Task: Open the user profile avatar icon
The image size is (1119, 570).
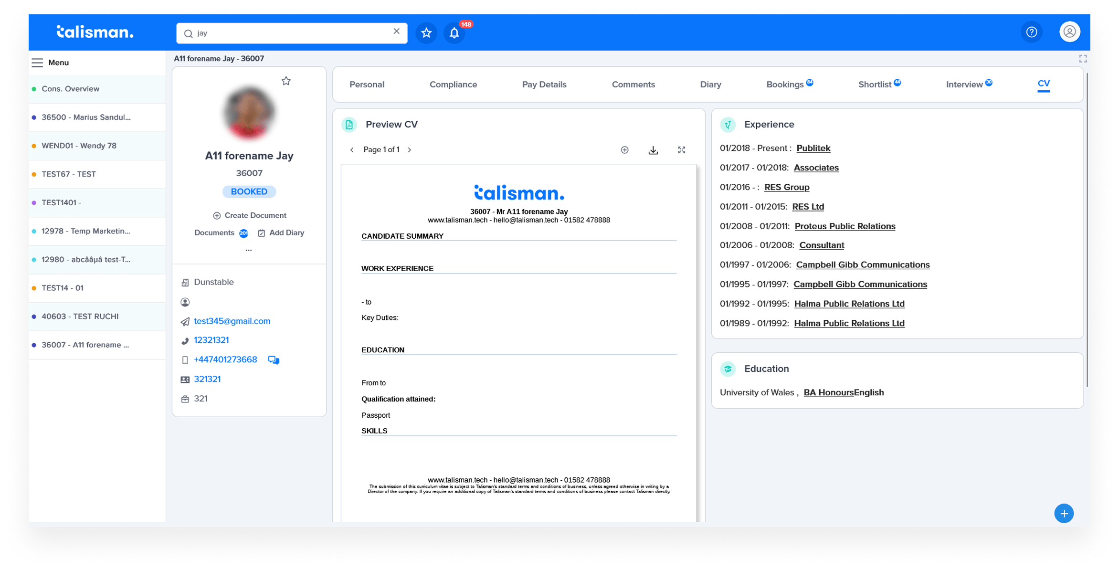Action: pyautogui.click(x=1069, y=32)
